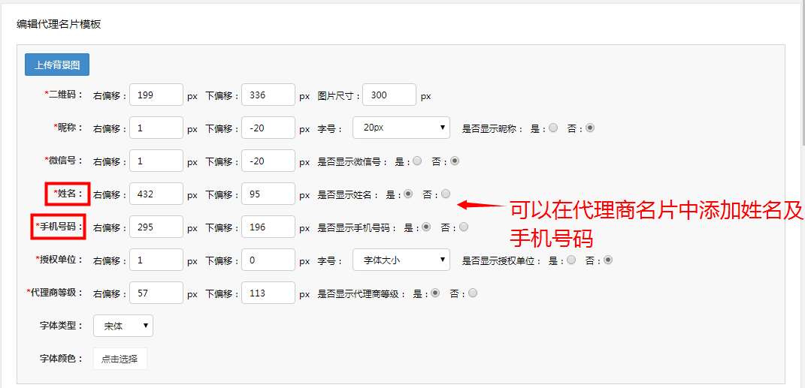Viewport: 805px width, 388px height.
Task: Edit the 姓名 下偏移 field showing 95
Action: coord(268,194)
